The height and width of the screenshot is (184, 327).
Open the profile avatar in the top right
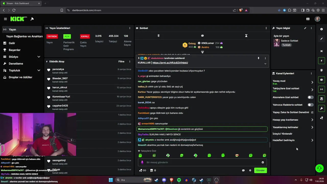[x=317, y=19]
